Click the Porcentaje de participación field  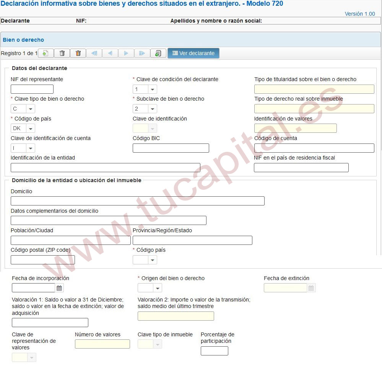(x=214, y=351)
